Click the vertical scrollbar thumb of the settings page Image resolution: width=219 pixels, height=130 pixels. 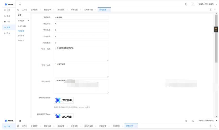point(216,38)
